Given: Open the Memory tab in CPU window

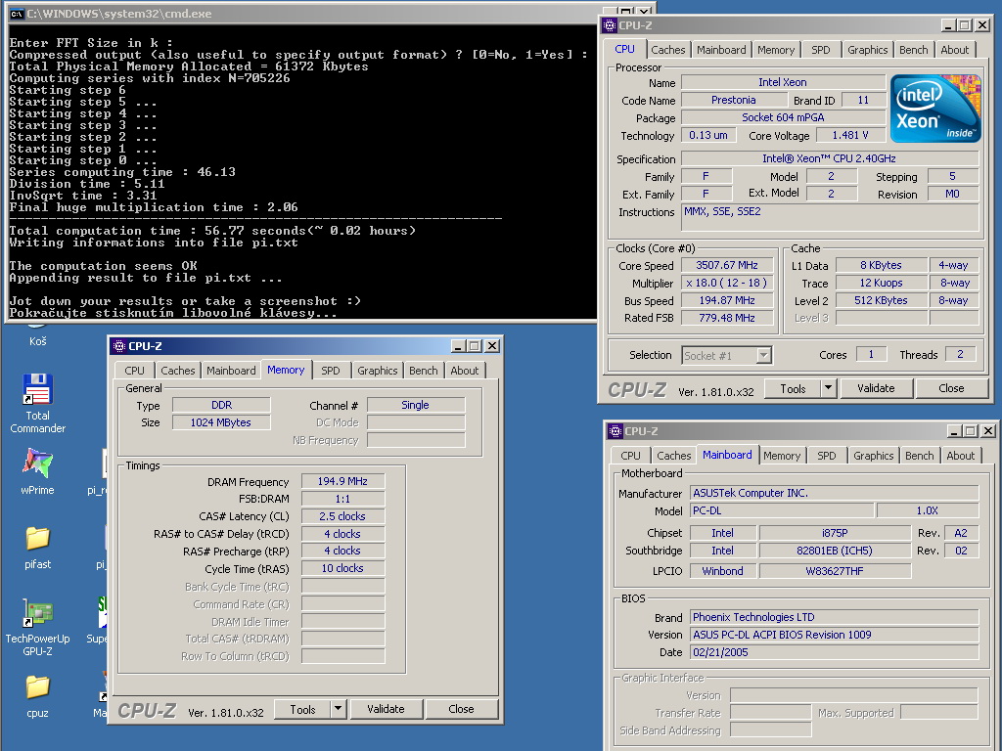Looking at the screenshot, I should [776, 50].
